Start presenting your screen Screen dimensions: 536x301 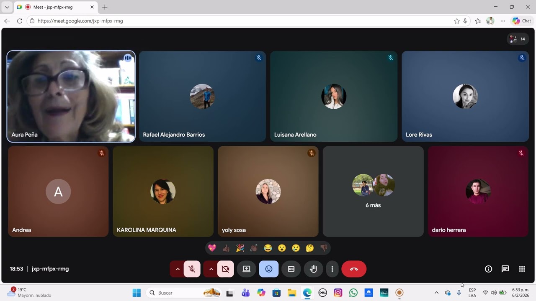click(x=247, y=269)
